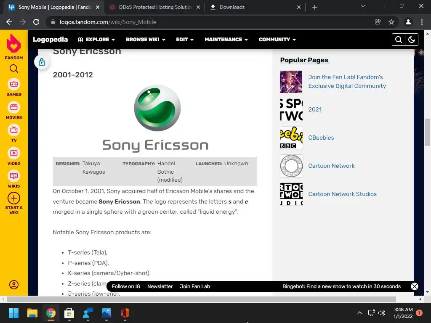Click the Logopedia wiki title
The image size is (431, 323).
pos(51,40)
